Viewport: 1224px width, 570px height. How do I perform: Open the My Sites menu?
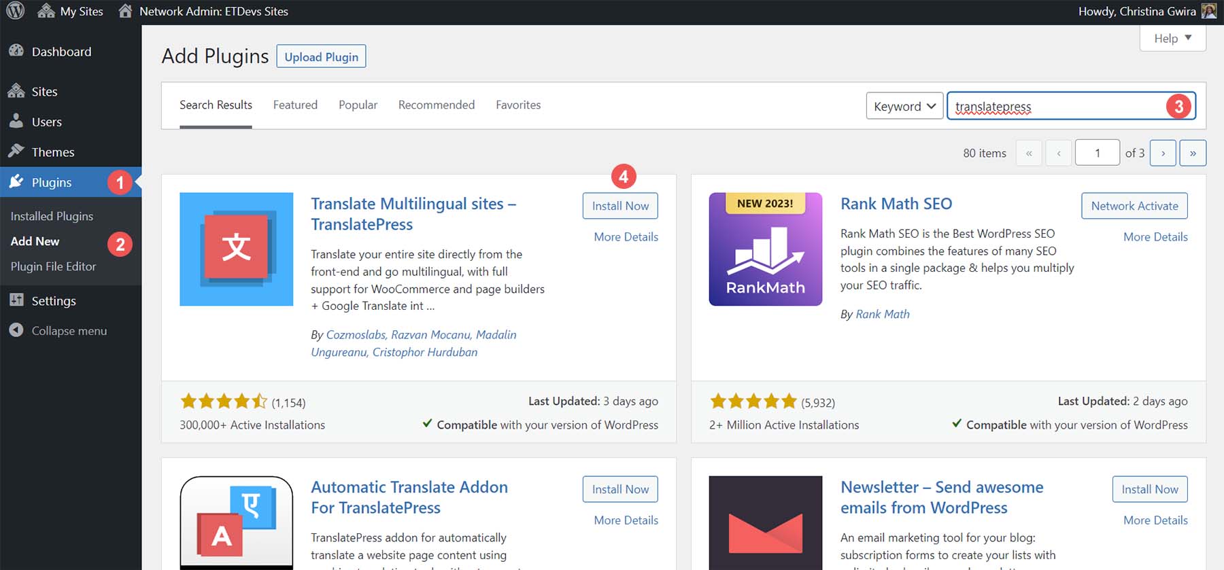pyautogui.click(x=71, y=12)
